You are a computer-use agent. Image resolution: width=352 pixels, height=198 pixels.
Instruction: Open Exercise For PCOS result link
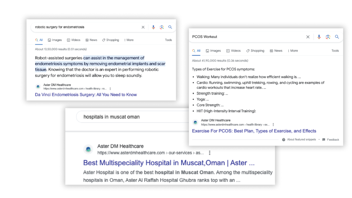pos(254,131)
